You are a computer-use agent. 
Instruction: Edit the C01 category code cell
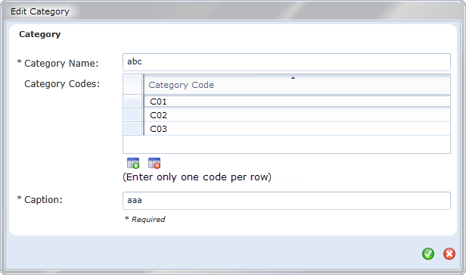tap(297, 102)
